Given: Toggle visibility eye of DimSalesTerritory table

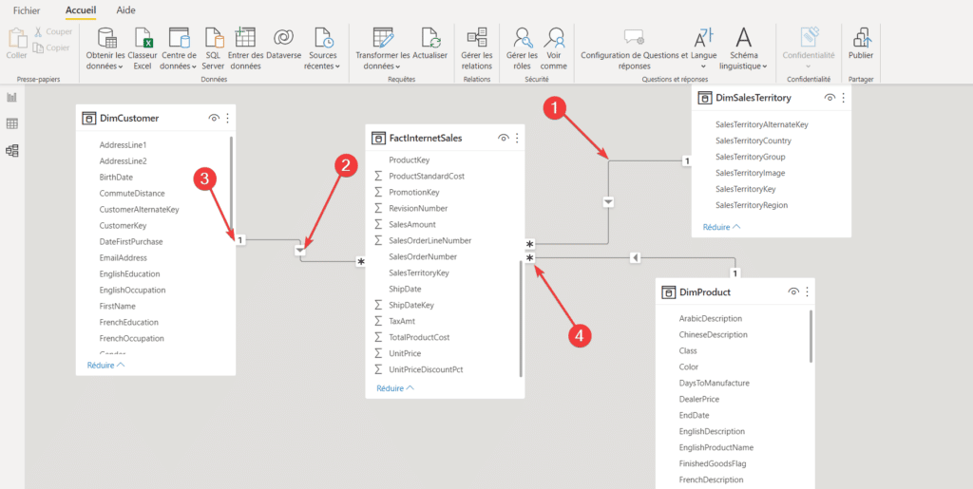Looking at the screenshot, I should point(829,98).
